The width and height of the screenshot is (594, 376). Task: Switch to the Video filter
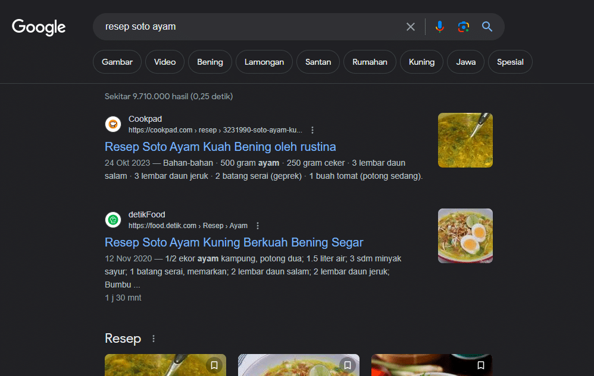tap(165, 62)
